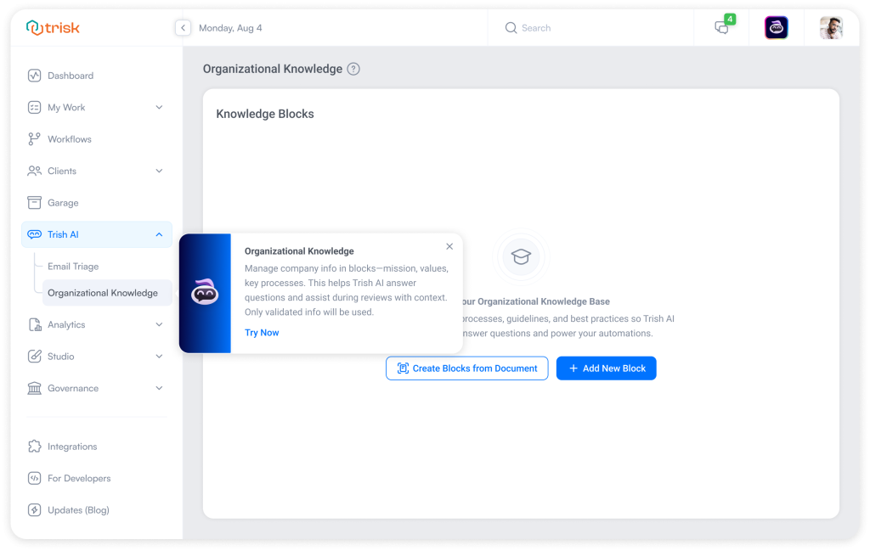Click the Monday, Aug 4 date text
Viewport: 870px width, 551px height.
pyautogui.click(x=230, y=28)
